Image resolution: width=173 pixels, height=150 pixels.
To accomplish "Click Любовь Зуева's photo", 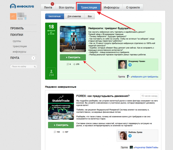I will (122, 135).
